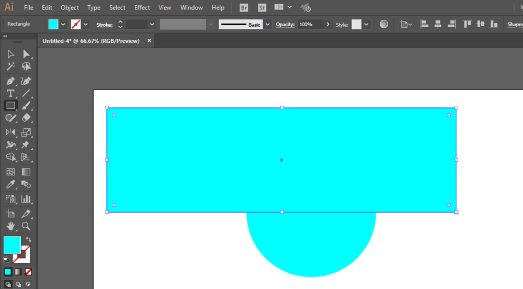Select the Blend tool
This screenshot has width=523, height=289.
click(x=26, y=184)
